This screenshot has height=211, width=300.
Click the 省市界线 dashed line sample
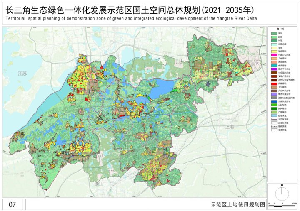click(x=274, y=130)
